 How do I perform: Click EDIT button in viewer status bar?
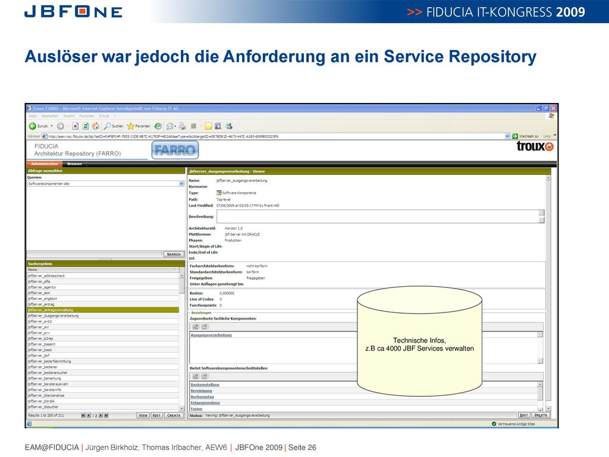[524, 415]
